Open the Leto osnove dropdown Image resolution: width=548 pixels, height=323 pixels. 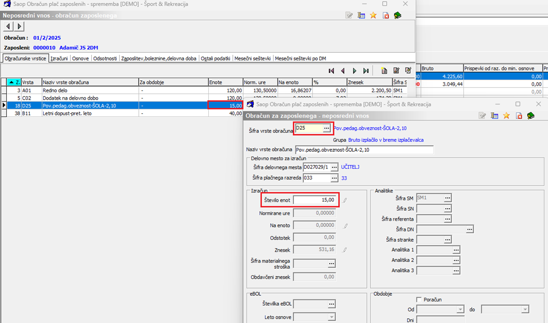pyautogui.click(x=331, y=317)
